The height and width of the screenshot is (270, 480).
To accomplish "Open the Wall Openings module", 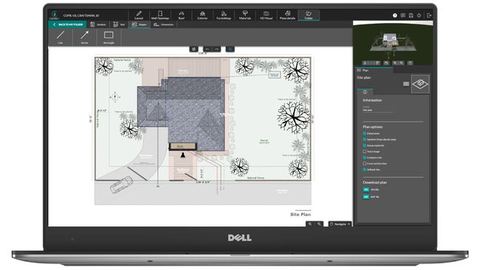I will click(160, 15).
